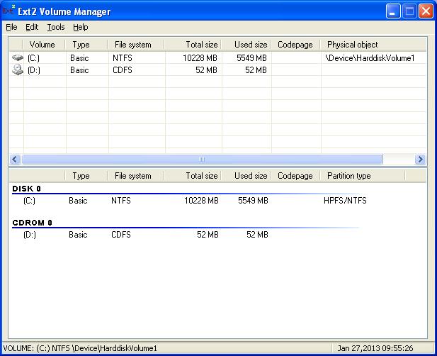Open the Tools menu

click(x=56, y=27)
